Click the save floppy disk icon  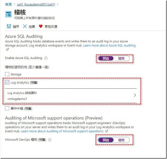click(x=9, y=26)
